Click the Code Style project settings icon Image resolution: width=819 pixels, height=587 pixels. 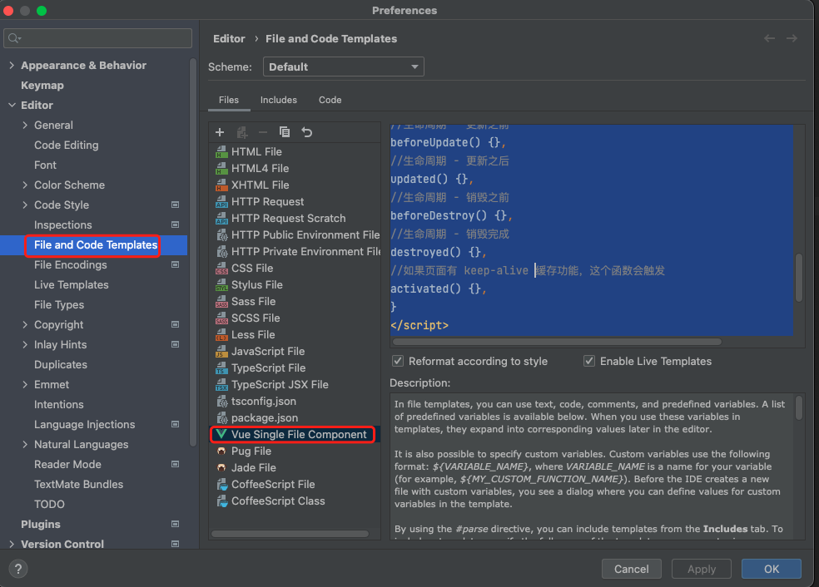tap(175, 205)
